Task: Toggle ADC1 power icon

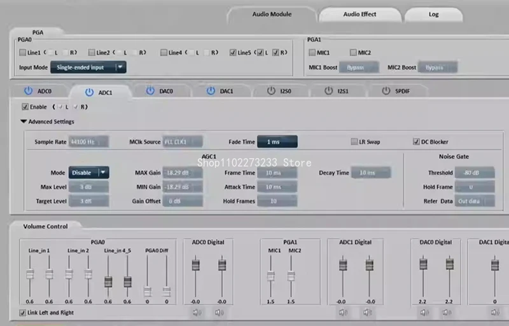Action: (89, 92)
